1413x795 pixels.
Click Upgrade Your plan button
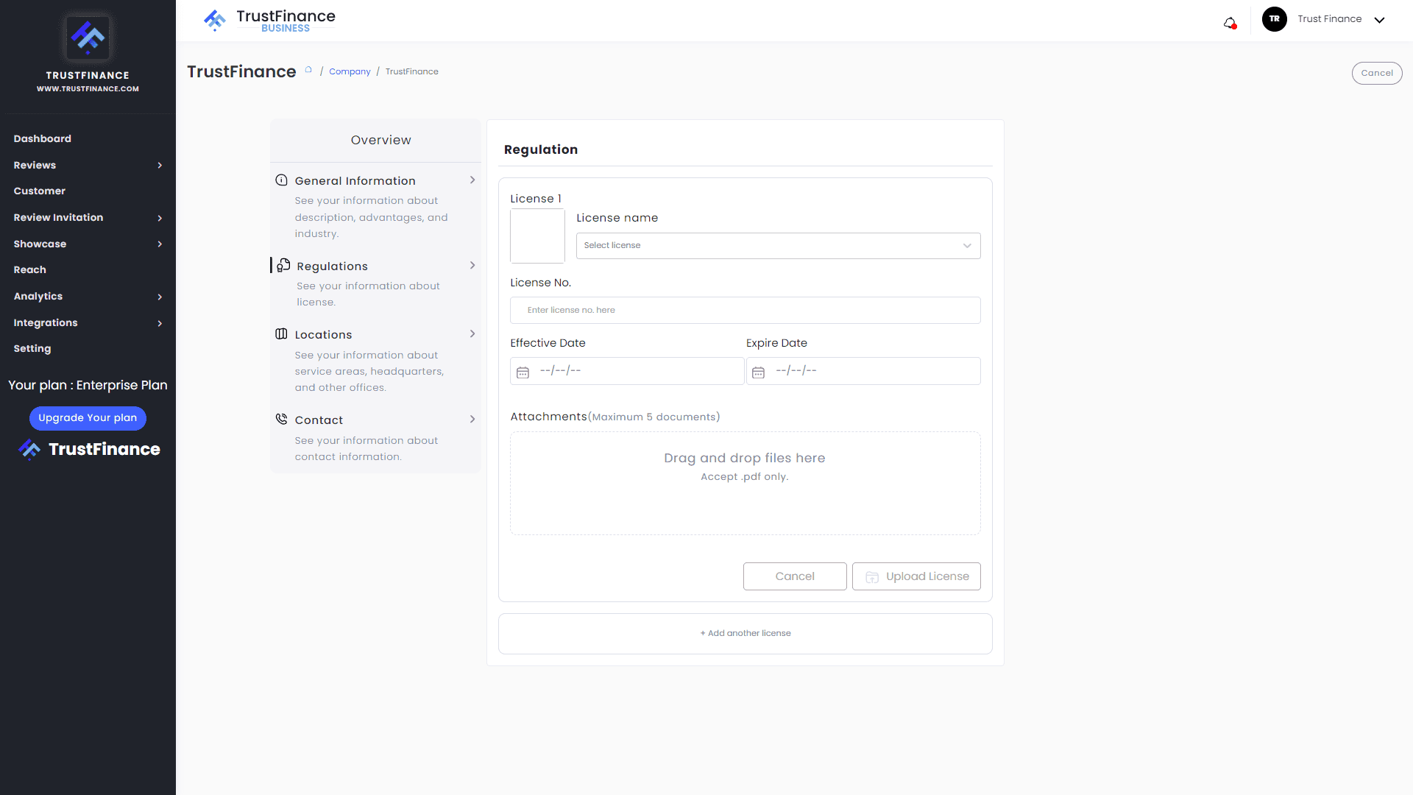pyautogui.click(x=88, y=418)
